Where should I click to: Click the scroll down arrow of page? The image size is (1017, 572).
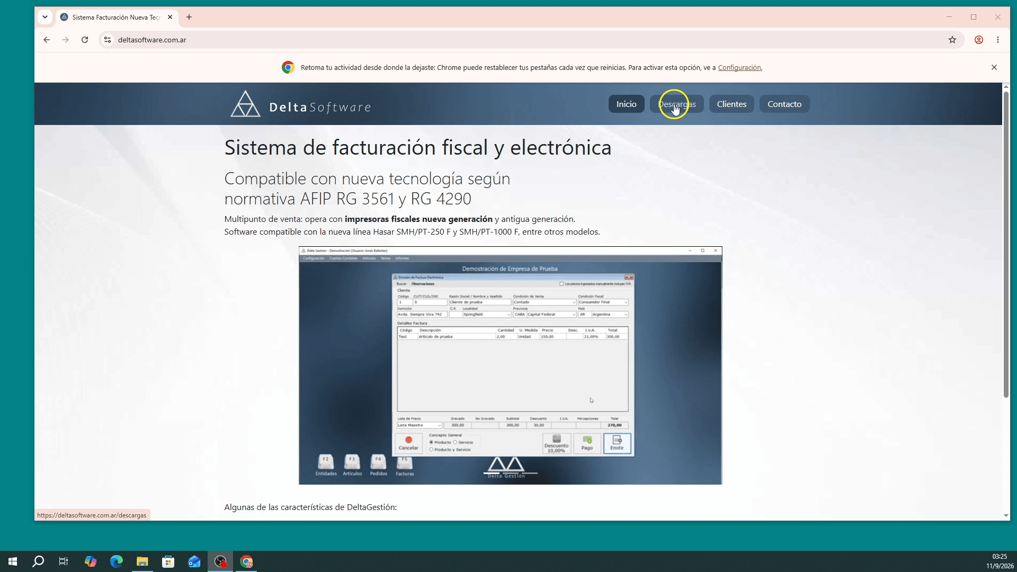(x=1006, y=516)
